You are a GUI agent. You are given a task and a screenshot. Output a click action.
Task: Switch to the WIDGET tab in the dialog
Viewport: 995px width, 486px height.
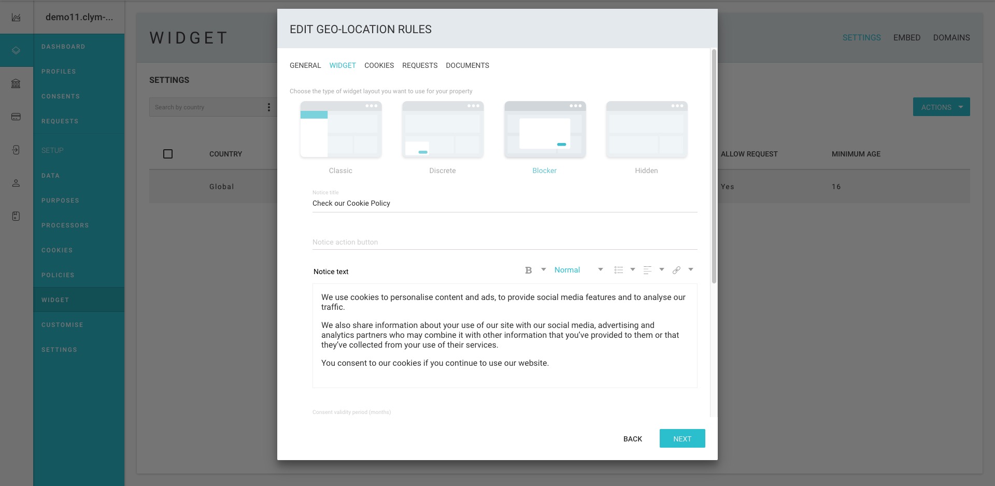(x=343, y=65)
